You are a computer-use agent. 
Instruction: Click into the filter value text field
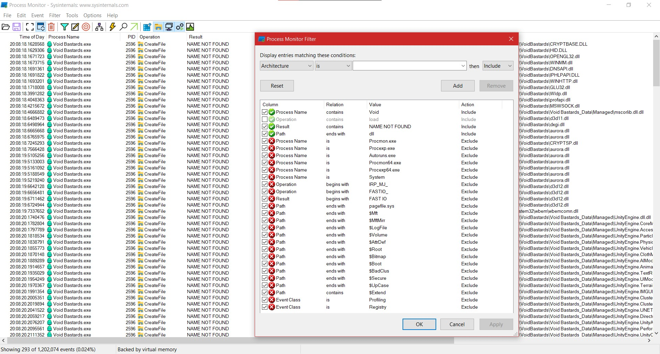click(406, 66)
